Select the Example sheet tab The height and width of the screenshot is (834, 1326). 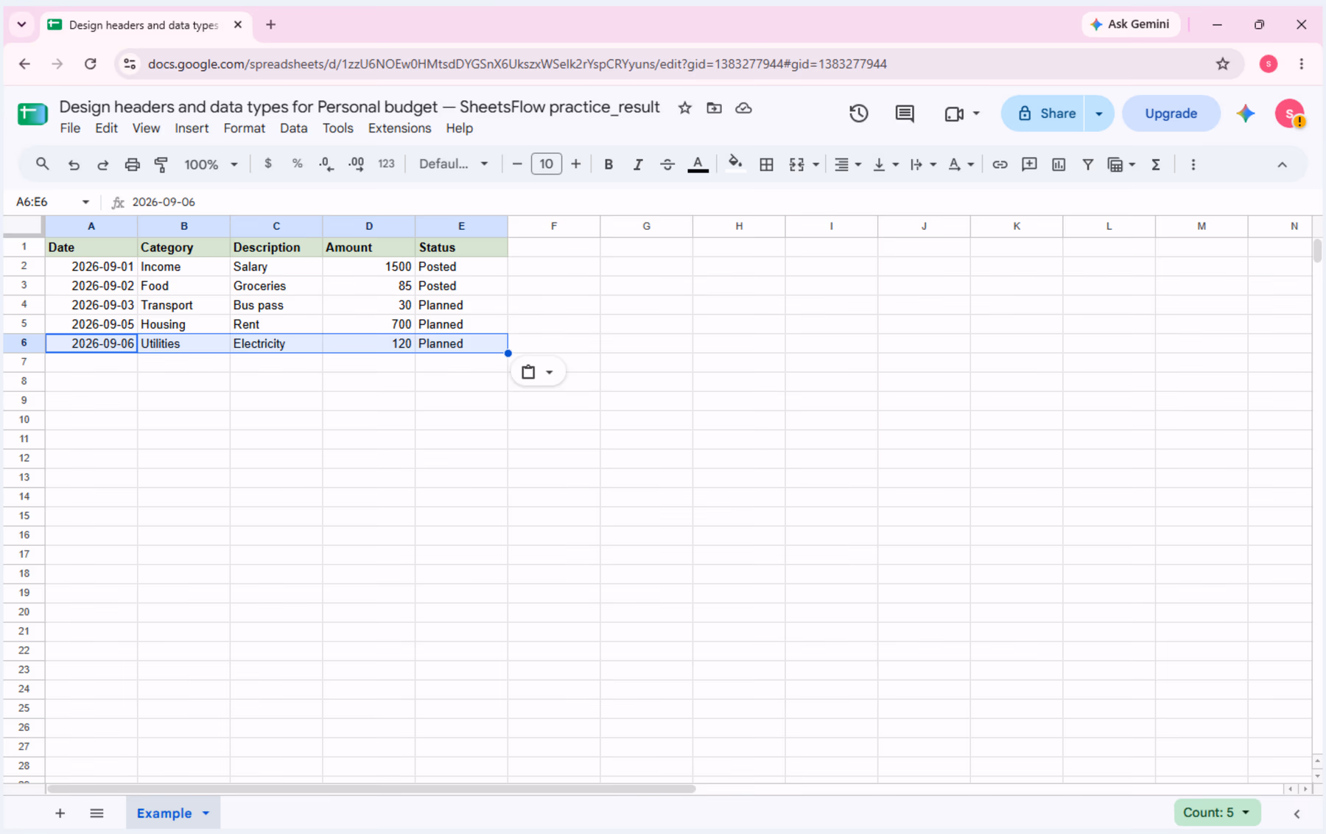[164, 813]
